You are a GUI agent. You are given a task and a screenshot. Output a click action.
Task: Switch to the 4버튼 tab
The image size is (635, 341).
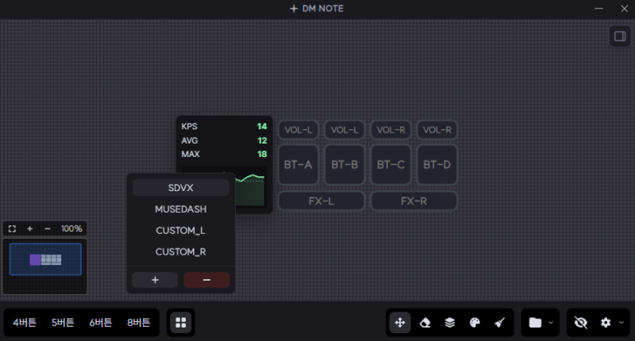25,323
